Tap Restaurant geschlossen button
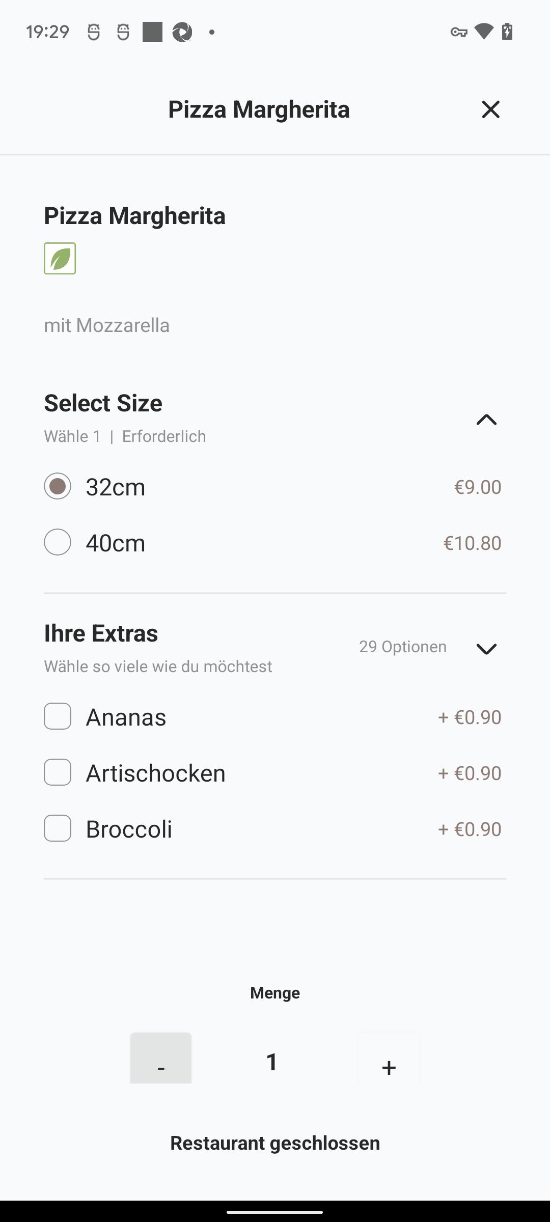This screenshot has height=1222, width=550. click(275, 1143)
